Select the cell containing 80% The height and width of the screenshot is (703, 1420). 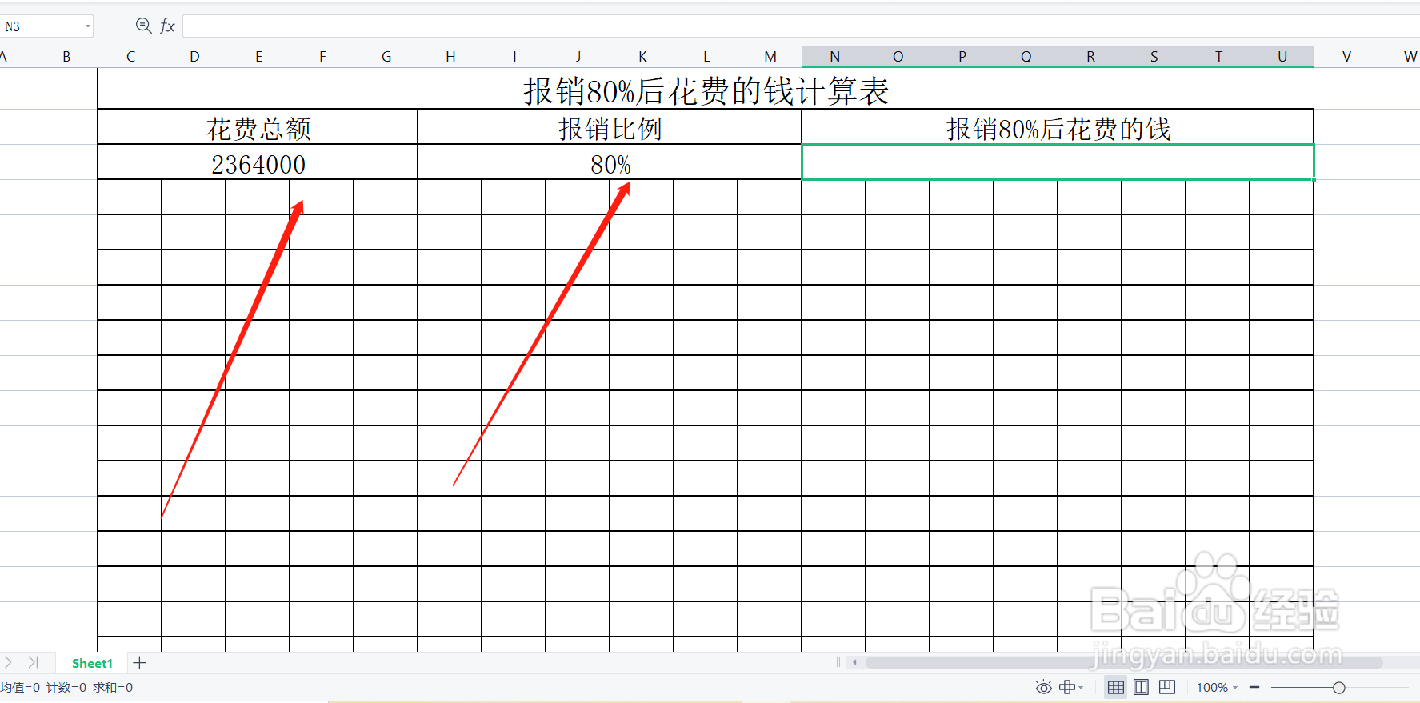[x=610, y=162]
